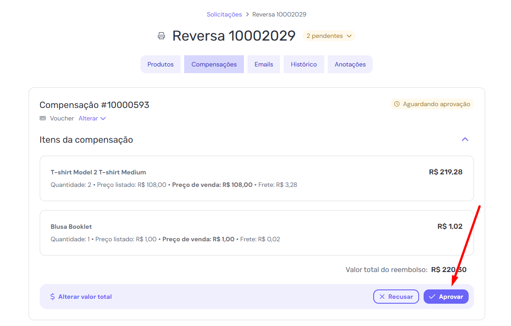This screenshot has width=511, height=326.
Task: Click the X icon in Recusar button
Action: coord(382,297)
